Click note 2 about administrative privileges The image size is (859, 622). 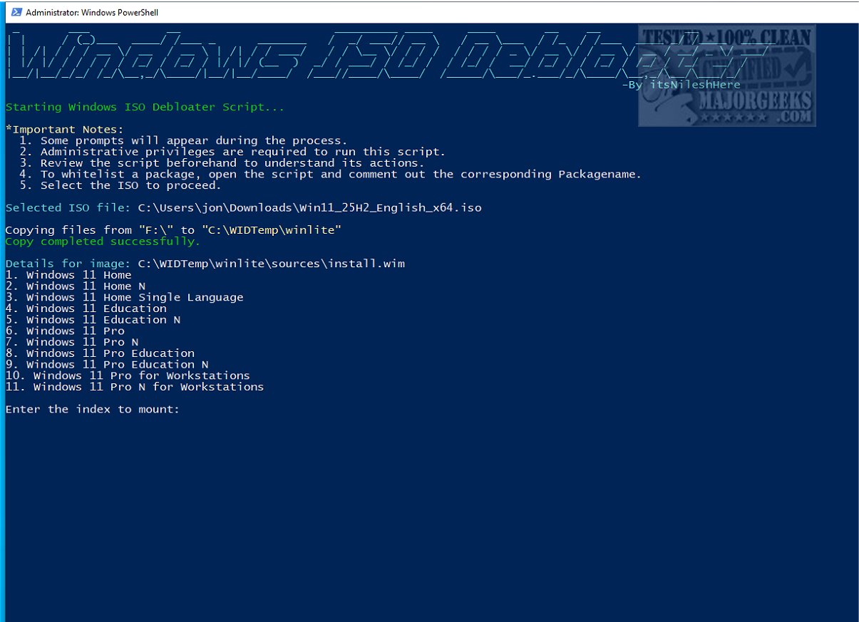tap(232, 152)
